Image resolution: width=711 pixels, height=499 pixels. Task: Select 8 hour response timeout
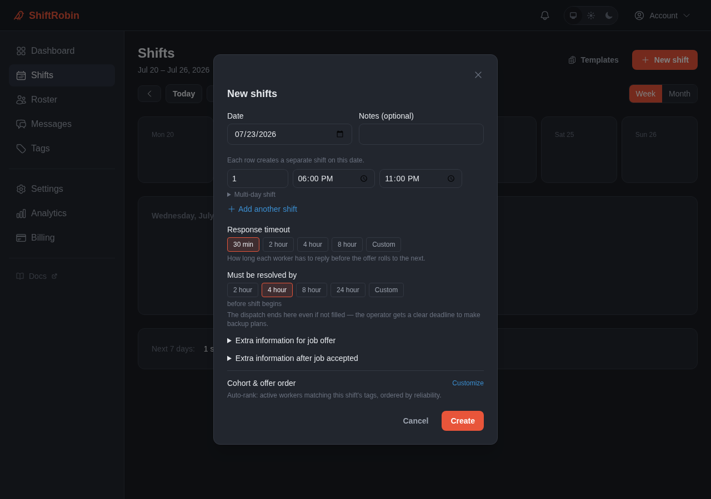pyautogui.click(x=347, y=245)
